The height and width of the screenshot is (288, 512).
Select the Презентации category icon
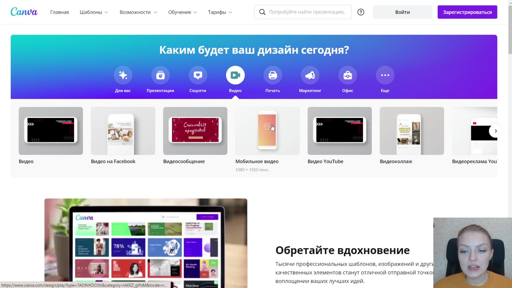(x=160, y=75)
